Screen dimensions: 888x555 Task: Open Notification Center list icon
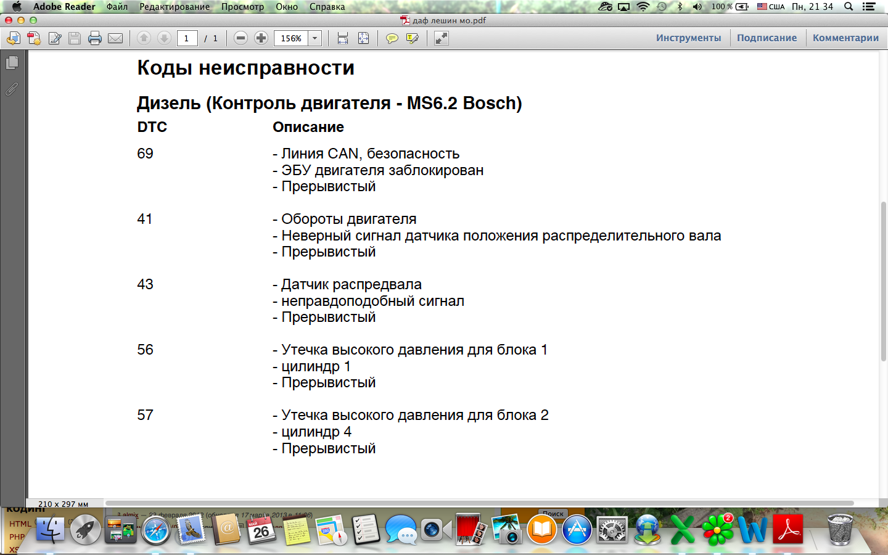869,7
